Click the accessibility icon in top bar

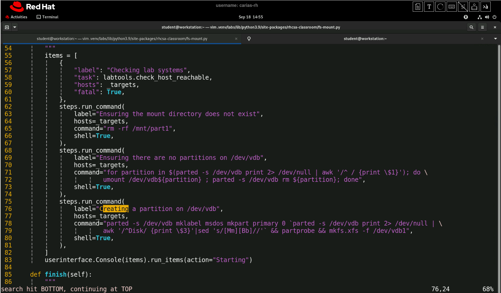[466, 17]
